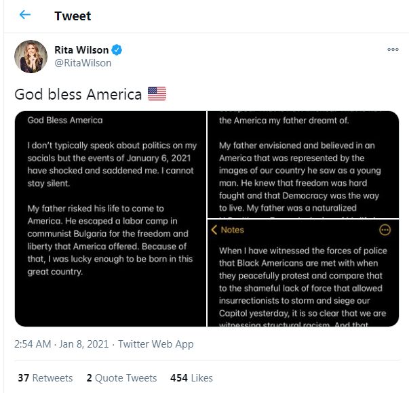
Task: Click the Twitter Web App source link
Action: 156,344
